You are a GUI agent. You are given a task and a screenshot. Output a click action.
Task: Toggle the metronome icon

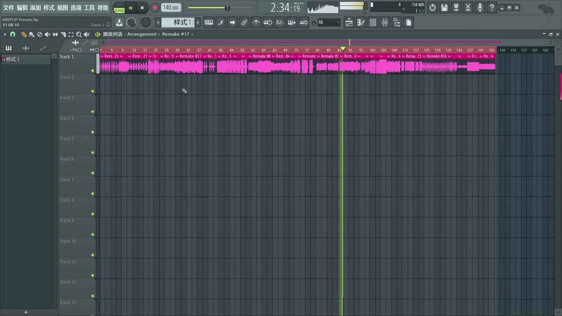point(256,22)
